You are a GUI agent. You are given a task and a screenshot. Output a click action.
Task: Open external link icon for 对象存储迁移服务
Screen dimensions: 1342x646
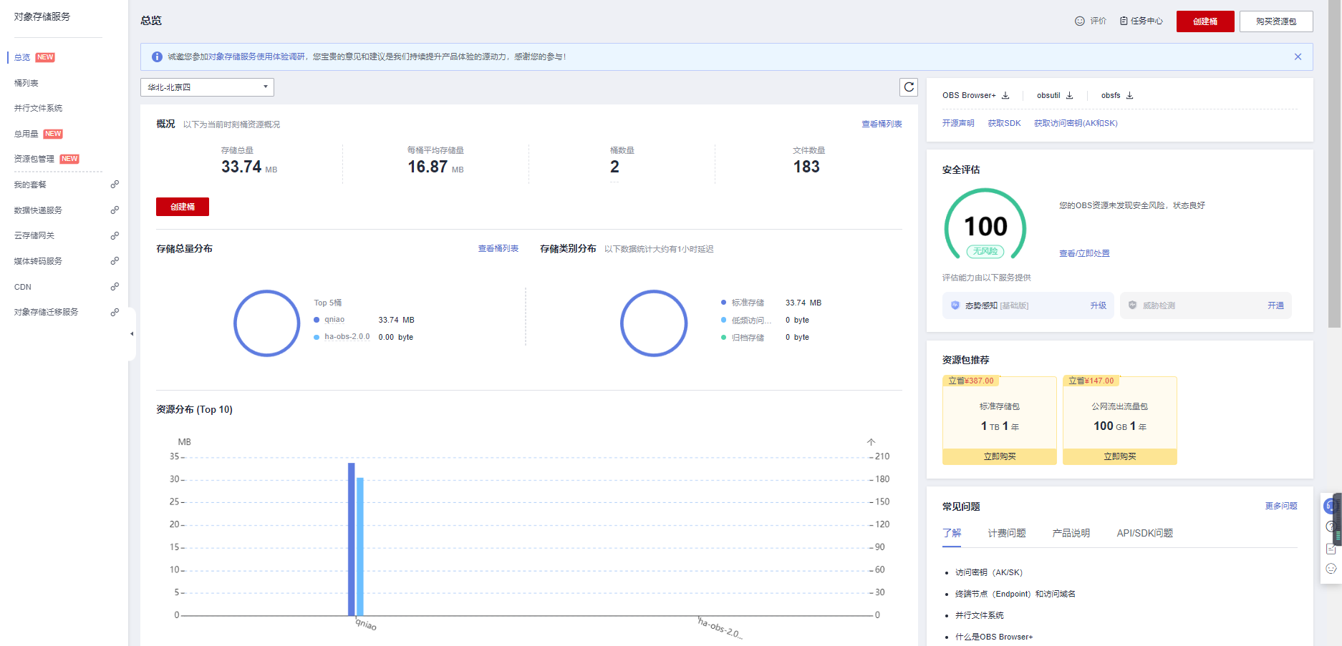115,312
